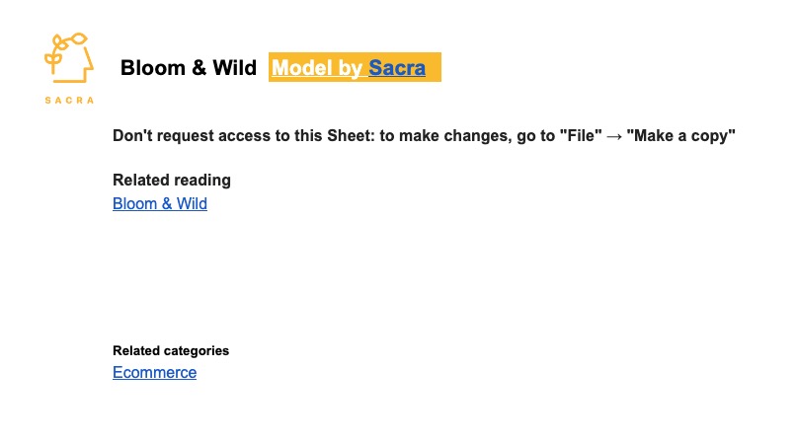Image resolution: width=797 pixels, height=443 pixels.
Task: Click the orange SACRA wordmark below logo
Action: (69, 100)
